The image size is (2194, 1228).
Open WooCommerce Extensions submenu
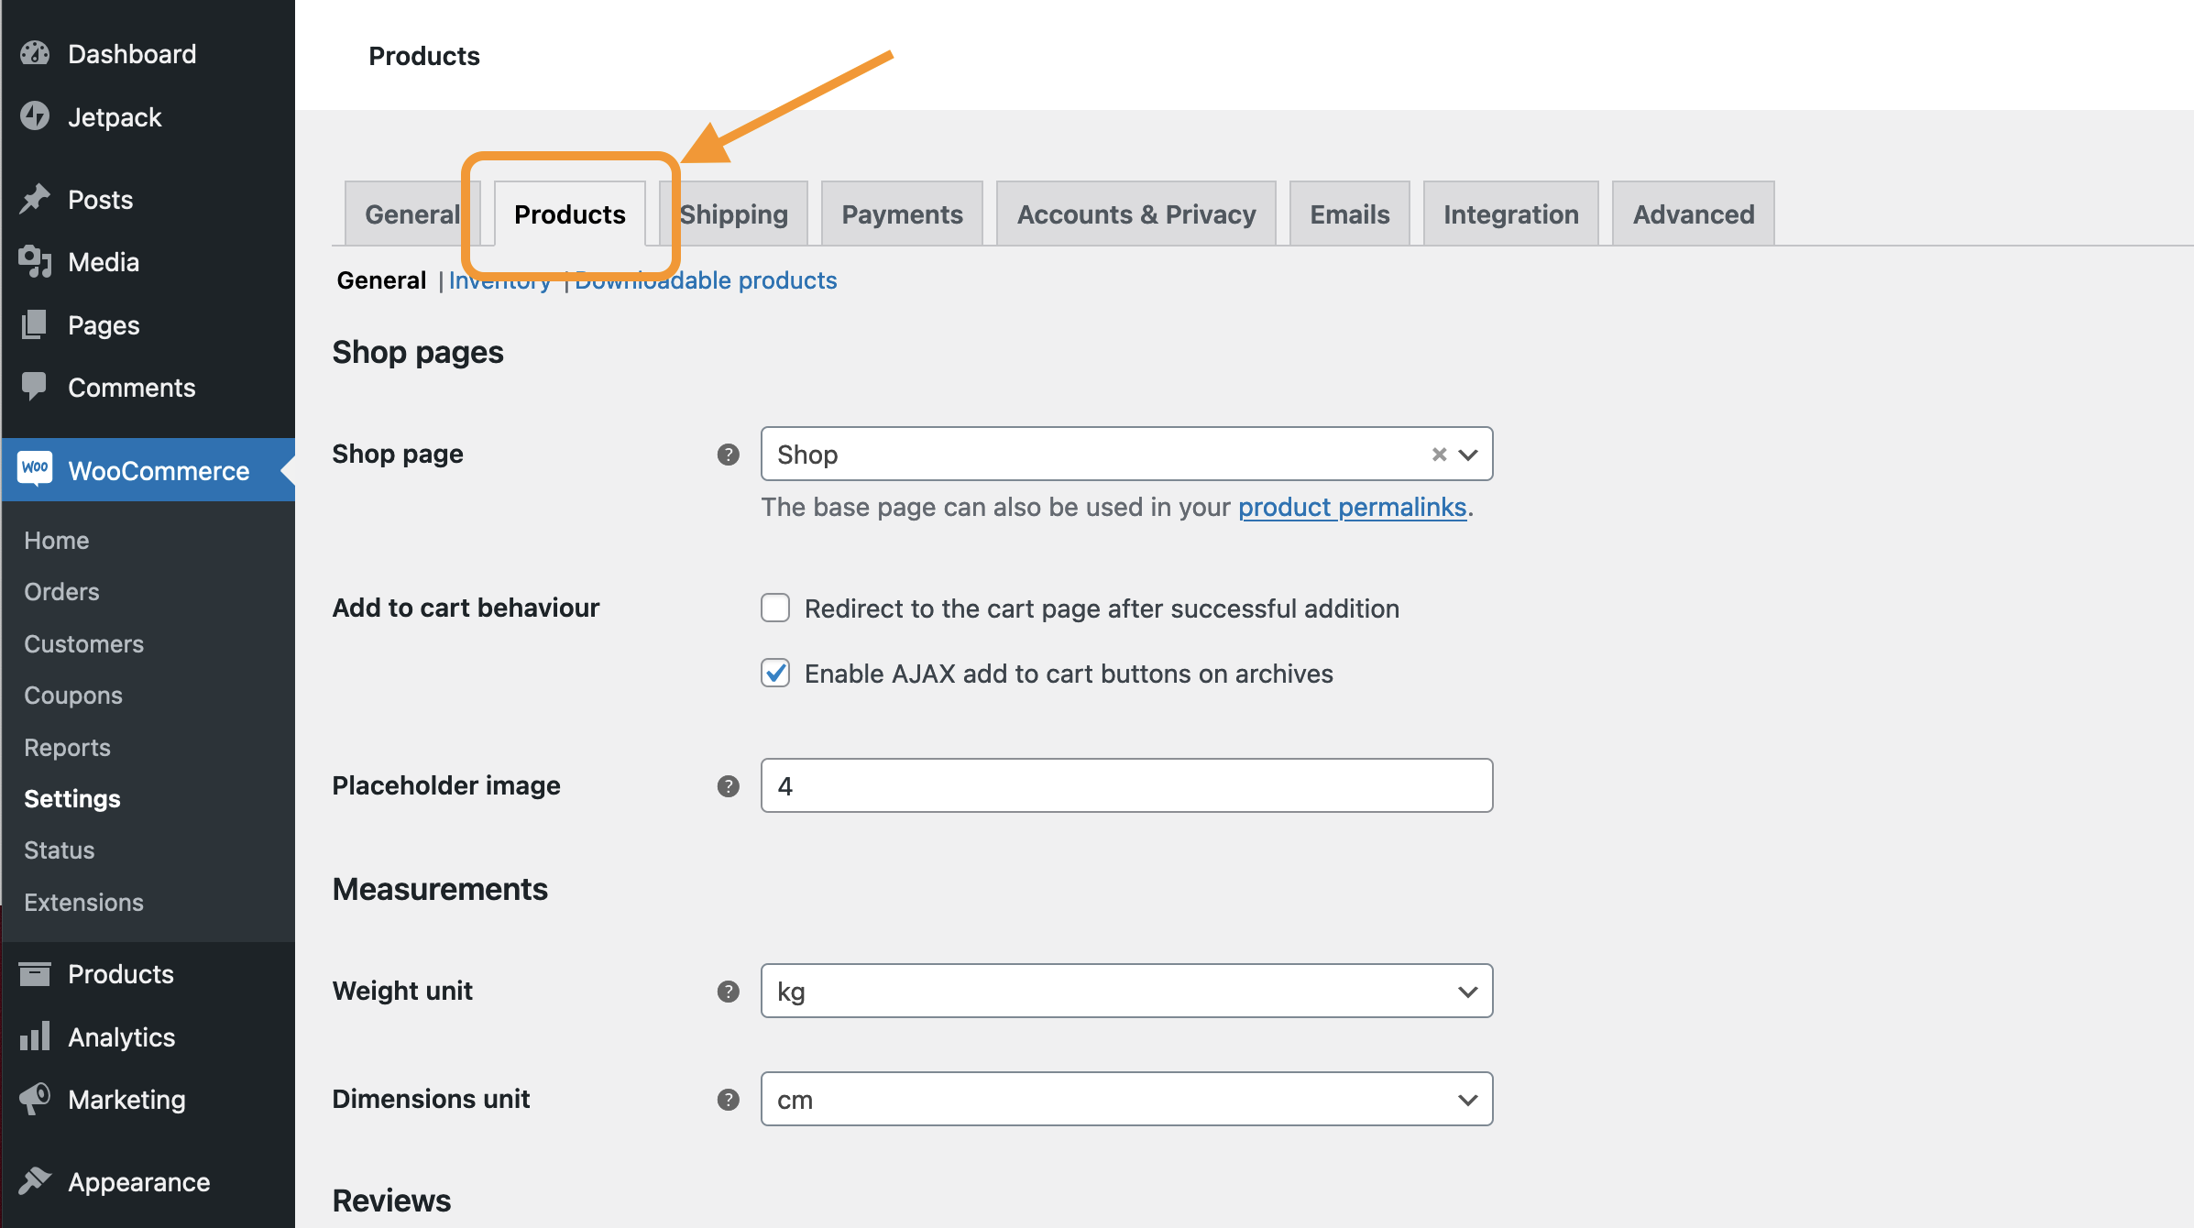pos(83,902)
